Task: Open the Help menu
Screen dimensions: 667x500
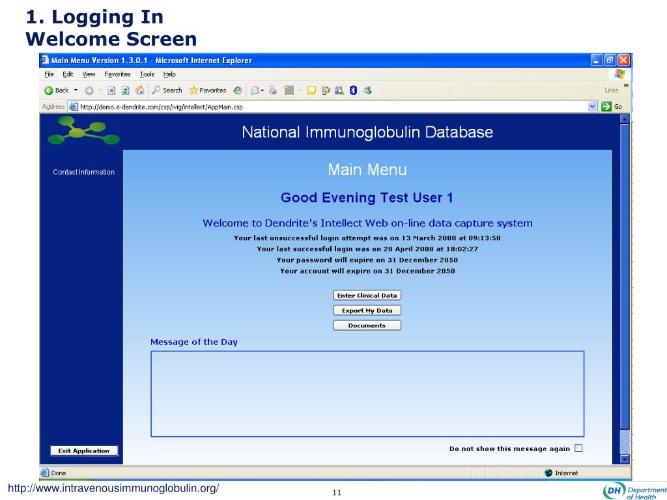Action: [x=169, y=74]
